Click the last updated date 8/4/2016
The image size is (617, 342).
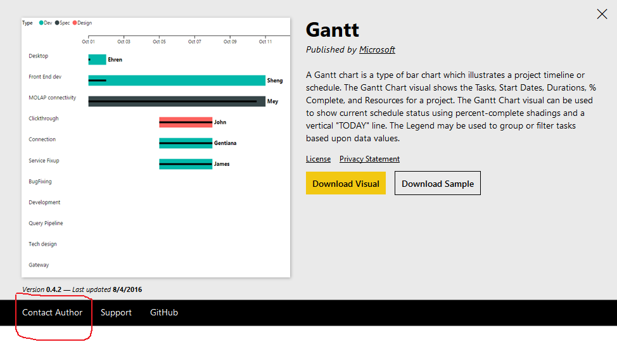click(x=127, y=289)
